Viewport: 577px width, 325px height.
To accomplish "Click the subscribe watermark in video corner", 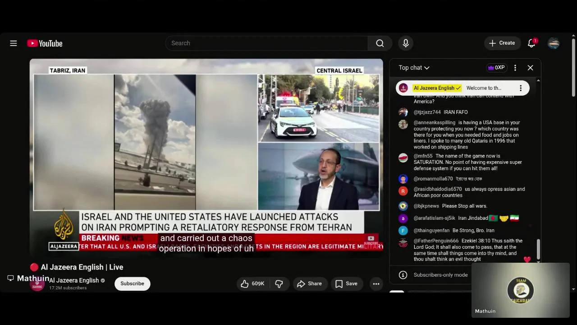I will click(x=371, y=240).
